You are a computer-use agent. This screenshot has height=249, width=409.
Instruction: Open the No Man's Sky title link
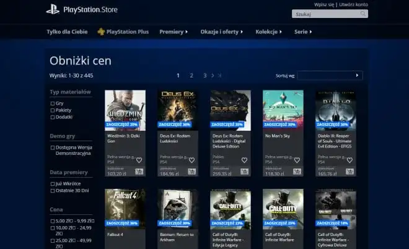(278, 136)
